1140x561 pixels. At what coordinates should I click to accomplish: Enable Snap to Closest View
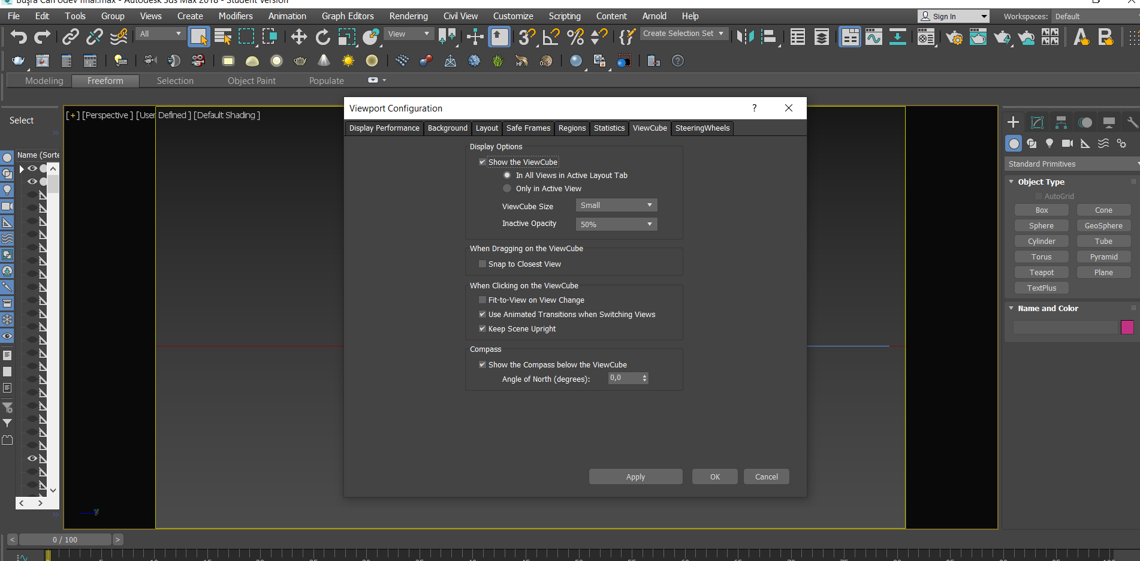(482, 264)
